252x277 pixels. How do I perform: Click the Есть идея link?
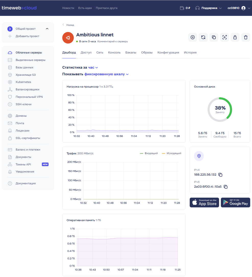(x=85, y=8)
